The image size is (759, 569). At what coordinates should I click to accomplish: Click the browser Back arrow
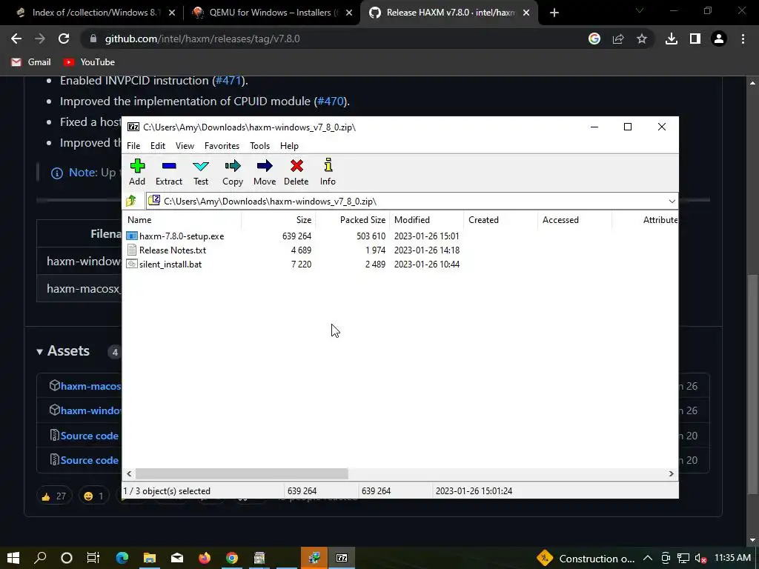pyautogui.click(x=16, y=39)
